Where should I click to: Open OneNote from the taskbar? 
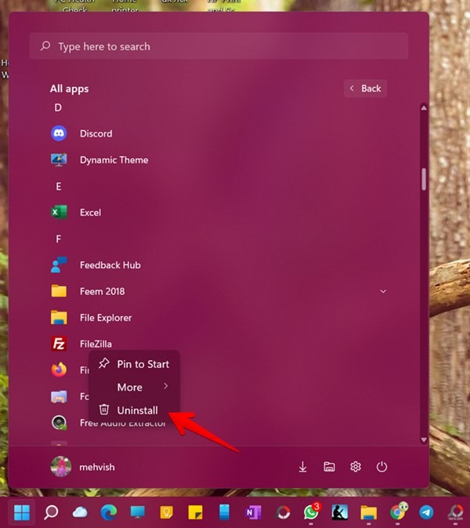tap(253, 512)
